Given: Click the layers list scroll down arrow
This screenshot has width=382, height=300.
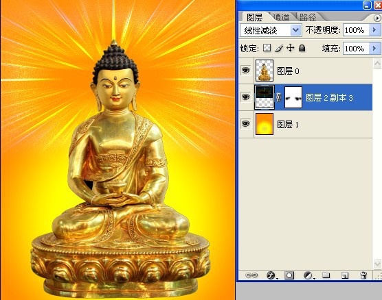Looking at the screenshot, I should 377,264.
